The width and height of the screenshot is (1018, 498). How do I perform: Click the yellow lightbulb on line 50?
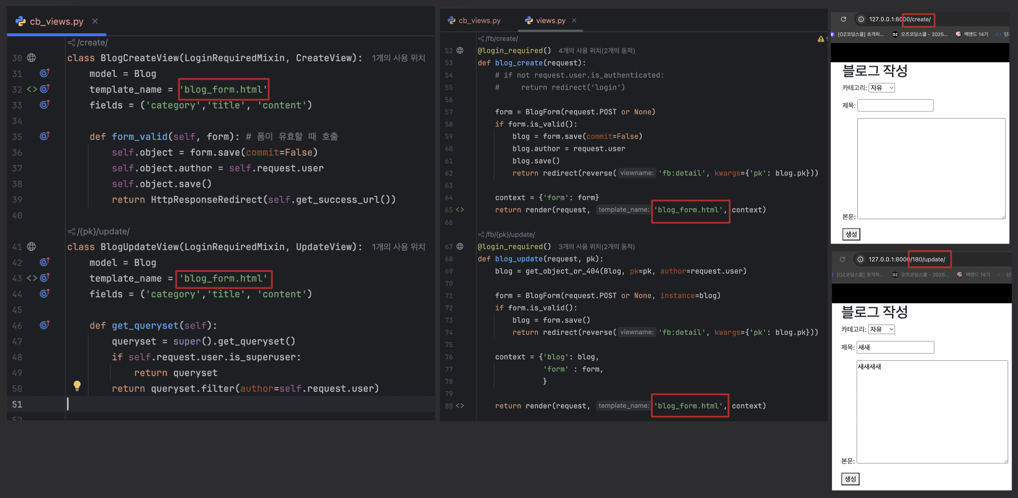[77, 385]
